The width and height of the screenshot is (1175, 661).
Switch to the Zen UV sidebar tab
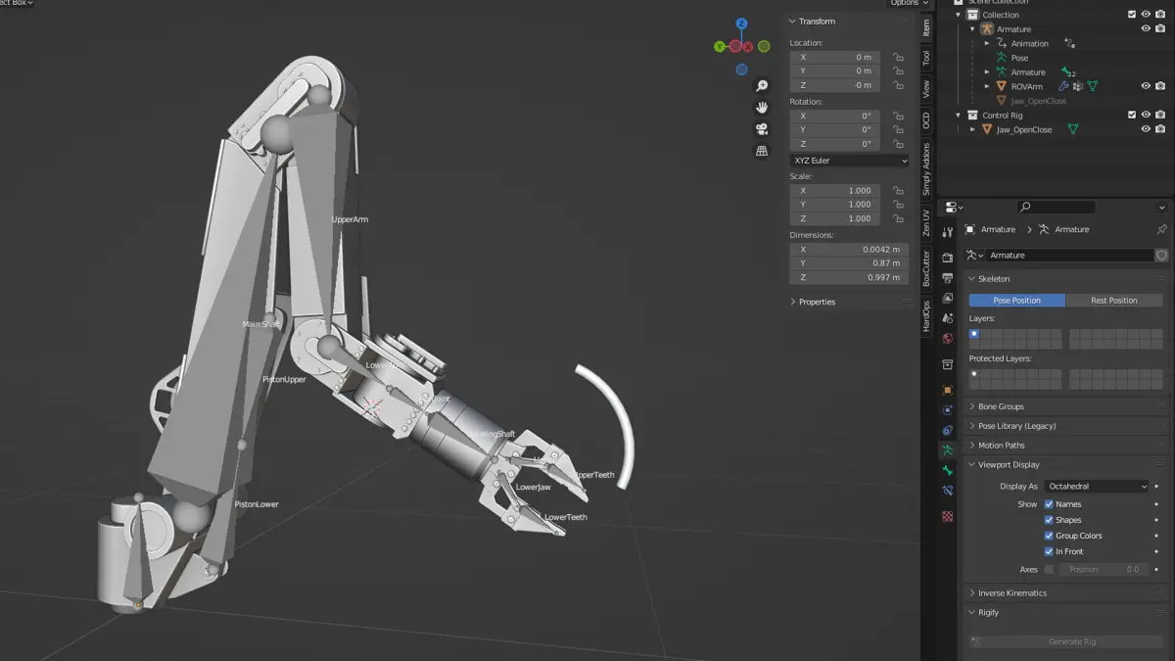click(926, 222)
